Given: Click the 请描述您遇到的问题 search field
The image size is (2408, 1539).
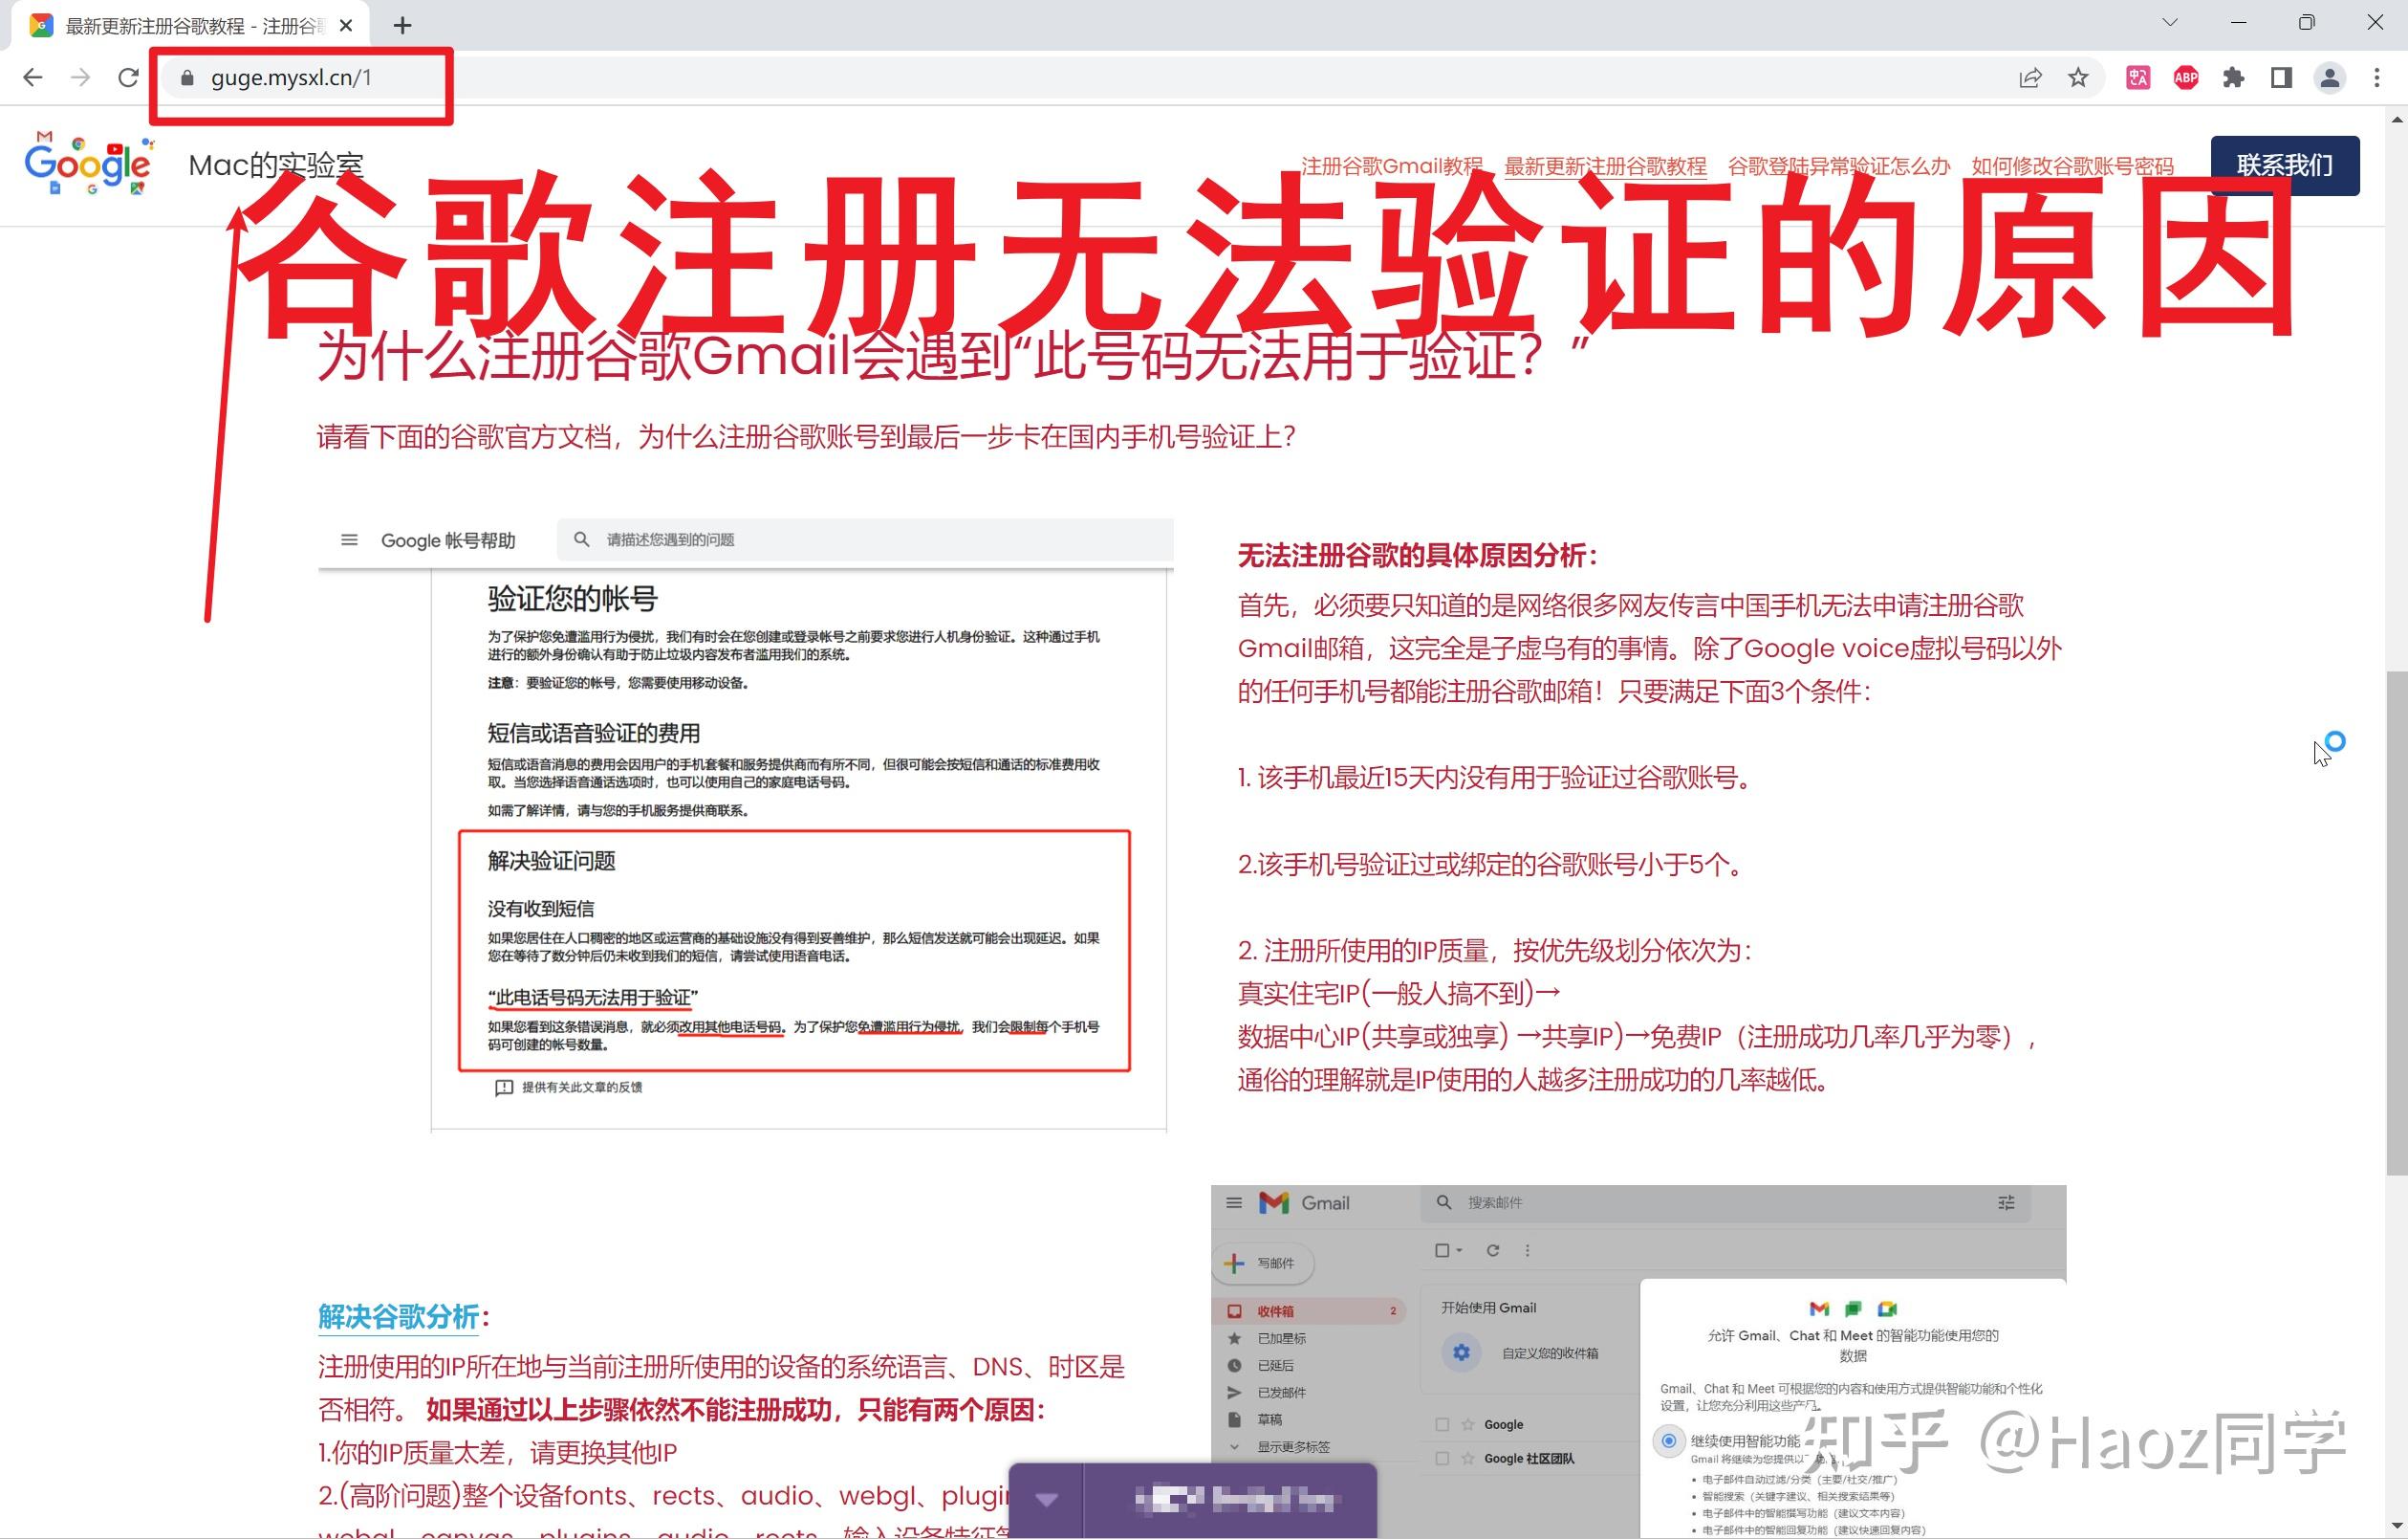Looking at the screenshot, I should (865, 539).
